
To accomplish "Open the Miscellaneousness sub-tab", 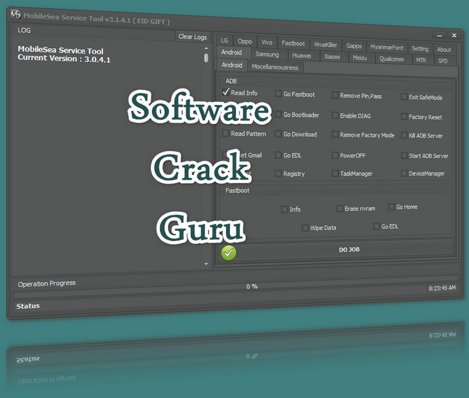I will pyautogui.click(x=275, y=67).
